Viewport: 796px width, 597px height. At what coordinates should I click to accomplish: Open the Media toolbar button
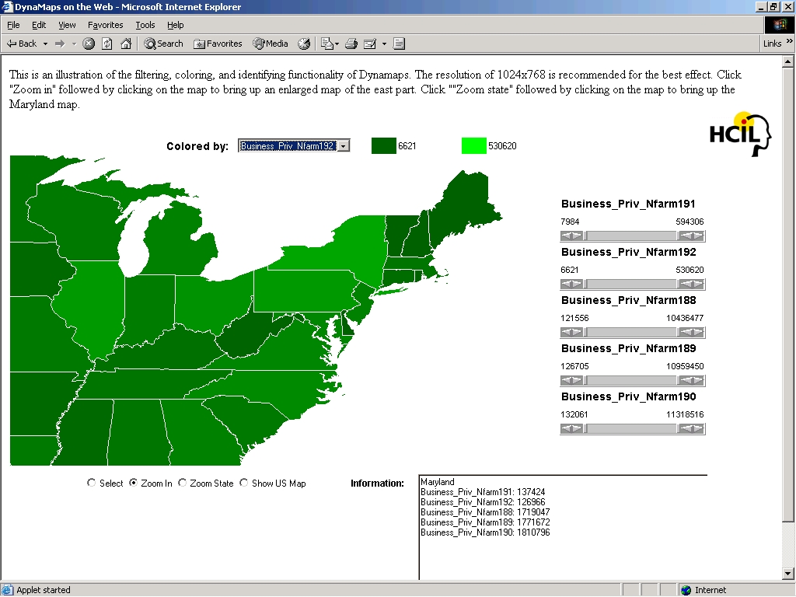[x=271, y=44]
